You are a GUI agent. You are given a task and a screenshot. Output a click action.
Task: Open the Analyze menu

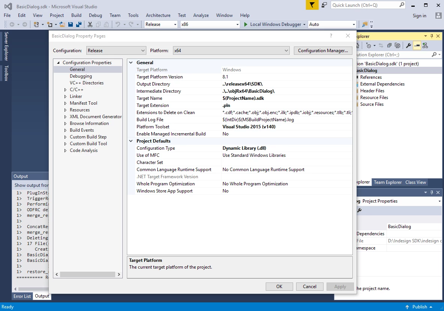pos(201,15)
